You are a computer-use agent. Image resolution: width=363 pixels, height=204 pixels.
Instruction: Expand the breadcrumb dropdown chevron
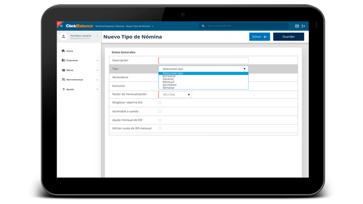click(x=152, y=26)
